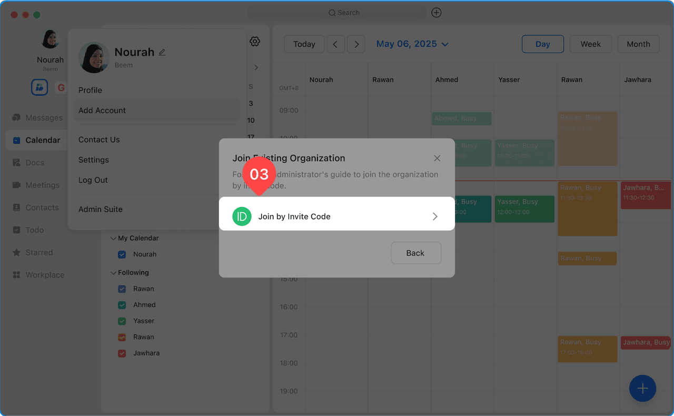Click the blue plus floating button
This screenshot has height=416, width=674.
click(x=642, y=389)
